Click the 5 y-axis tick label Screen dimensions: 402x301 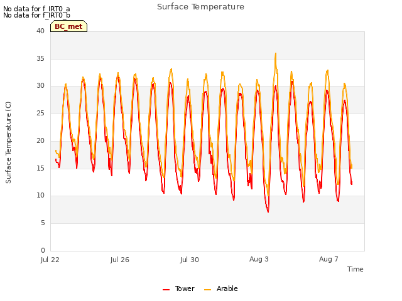pyautogui.click(x=43, y=223)
